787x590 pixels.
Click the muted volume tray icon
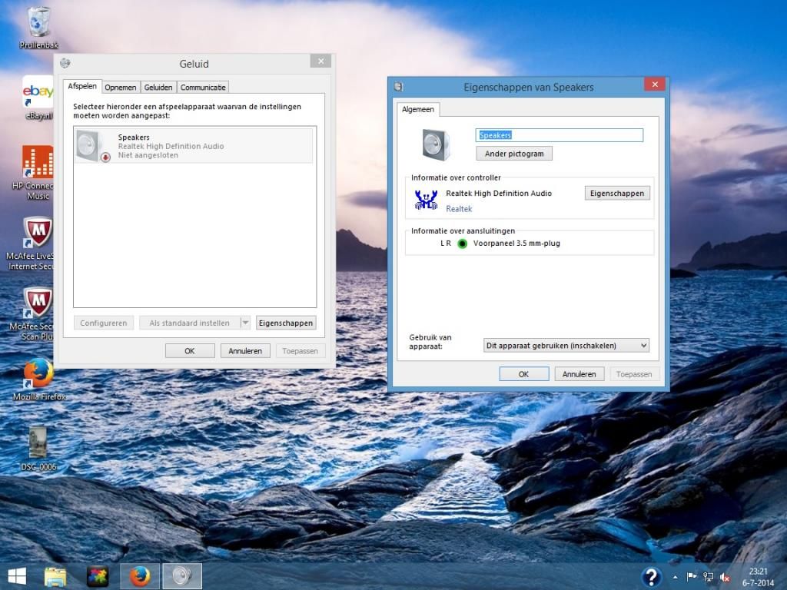pos(724,577)
